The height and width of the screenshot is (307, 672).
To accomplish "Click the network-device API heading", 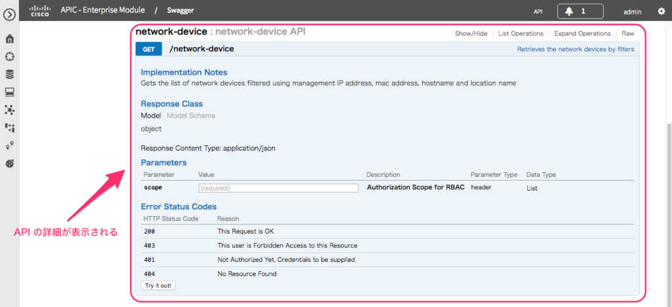I will (x=220, y=31).
